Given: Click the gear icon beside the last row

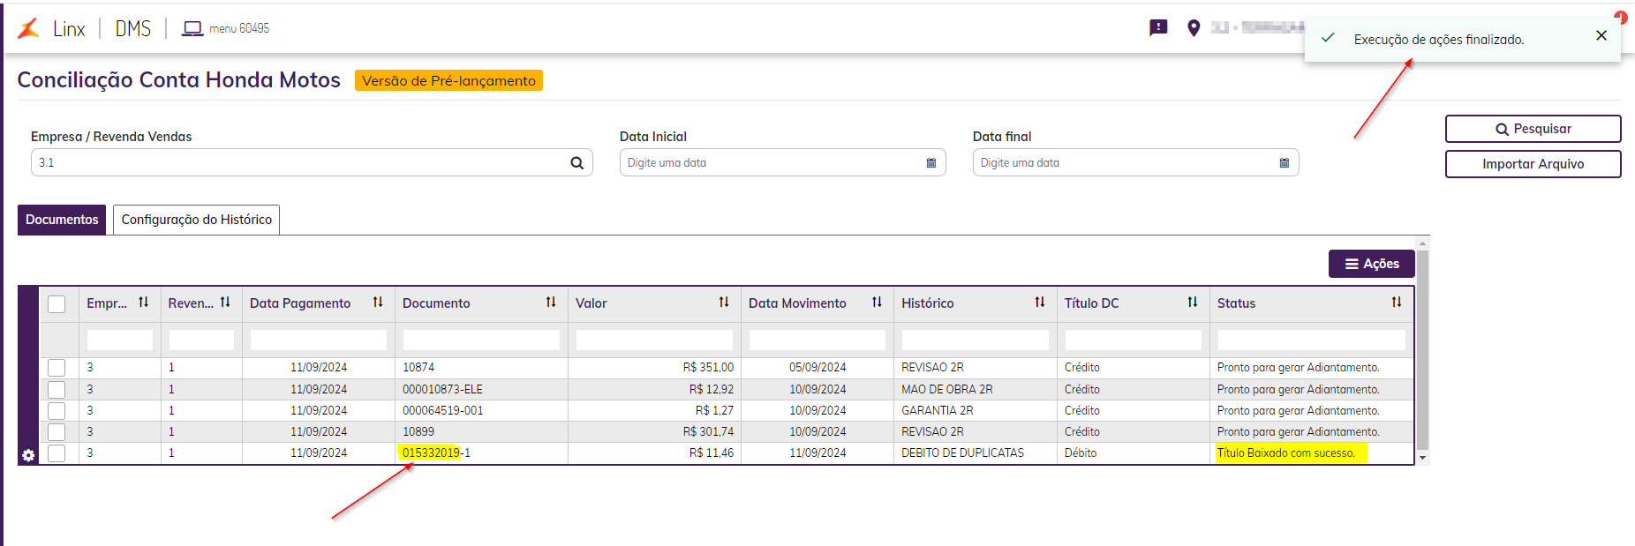Looking at the screenshot, I should click(28, 455).
